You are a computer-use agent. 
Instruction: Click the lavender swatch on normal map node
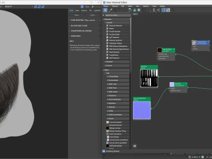point(172,84)
